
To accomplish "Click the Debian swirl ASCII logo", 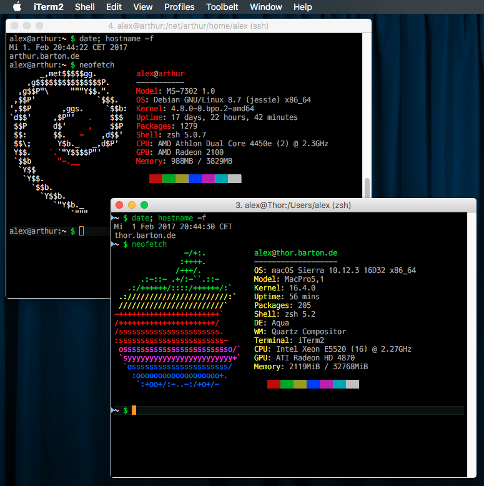I will [68, 142].
